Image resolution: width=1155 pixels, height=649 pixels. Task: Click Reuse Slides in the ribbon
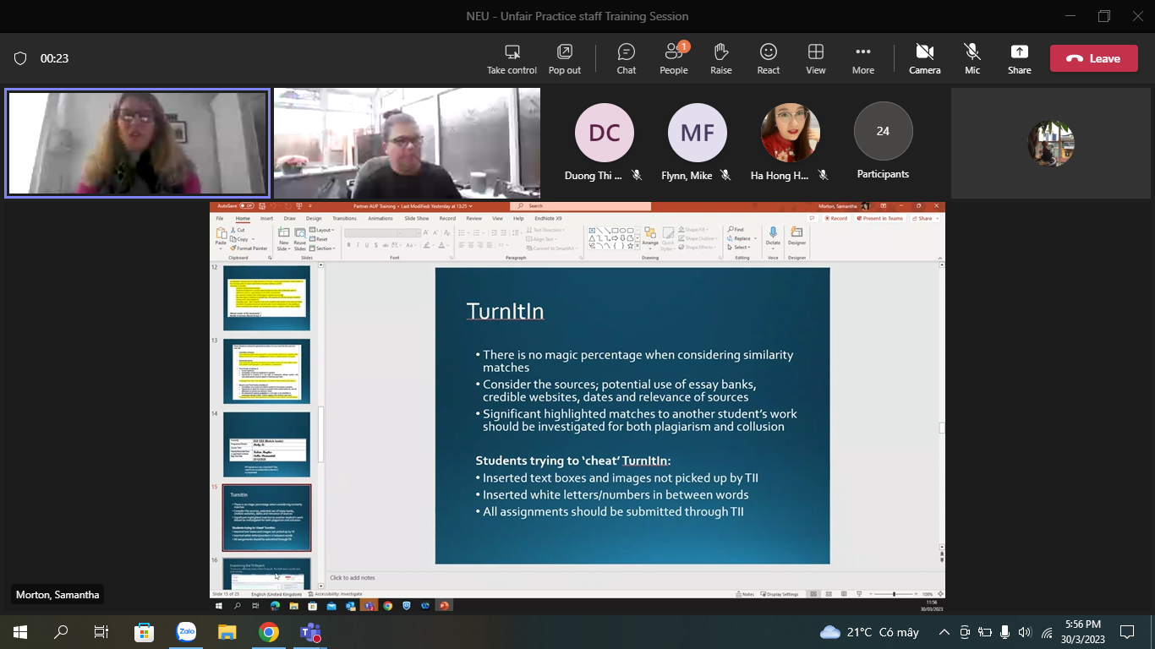(299, 238)
